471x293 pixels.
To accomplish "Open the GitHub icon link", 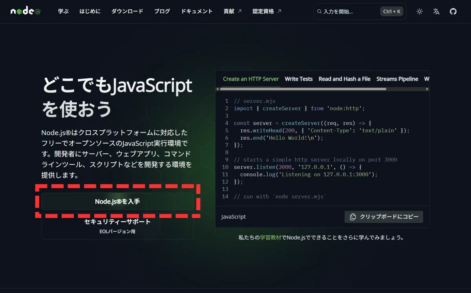I will coord(453,12).
